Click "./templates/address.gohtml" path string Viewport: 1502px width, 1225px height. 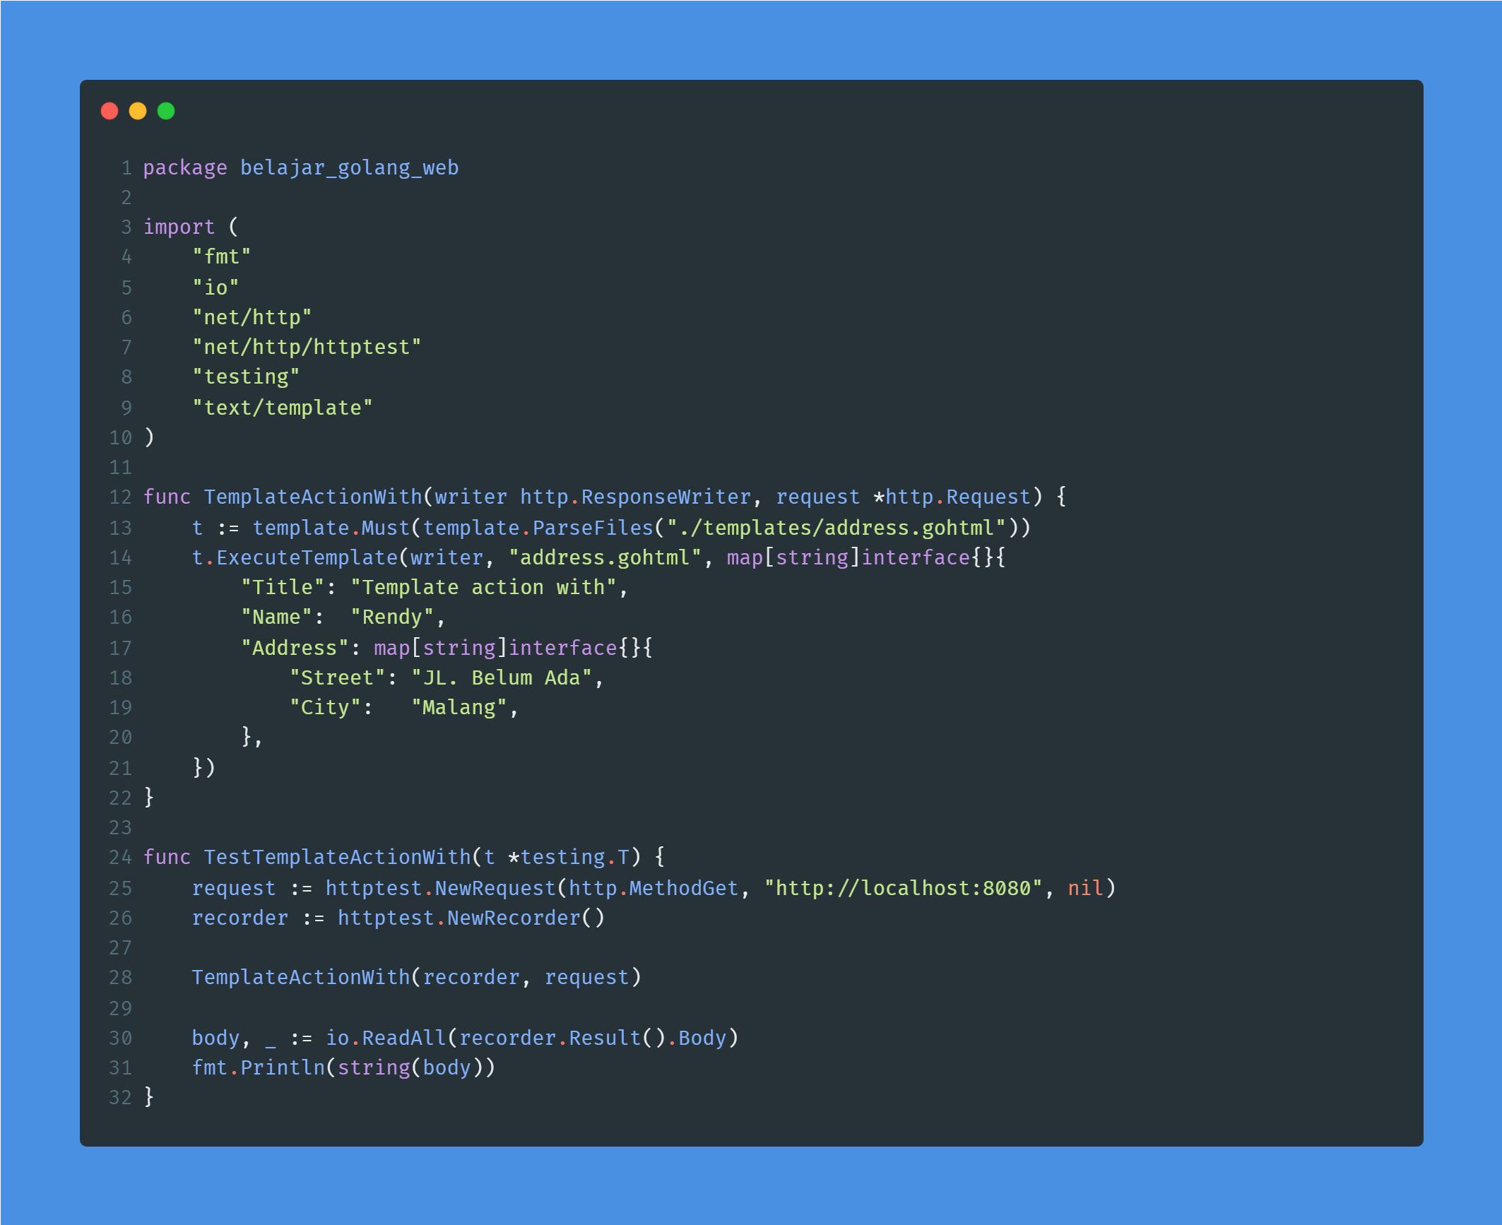click(x=836, y=528)
